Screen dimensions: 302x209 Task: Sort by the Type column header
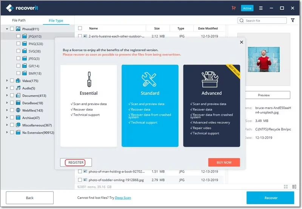[x=181, y=28]
